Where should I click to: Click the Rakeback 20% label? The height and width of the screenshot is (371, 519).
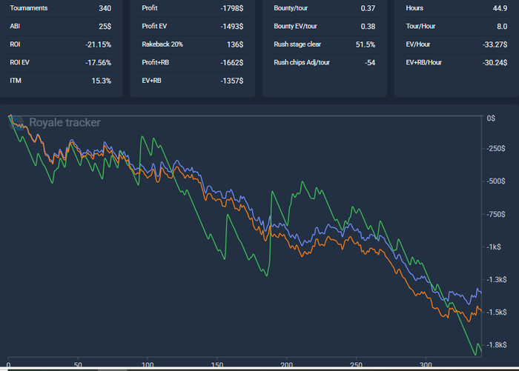(x=162, y=44)
